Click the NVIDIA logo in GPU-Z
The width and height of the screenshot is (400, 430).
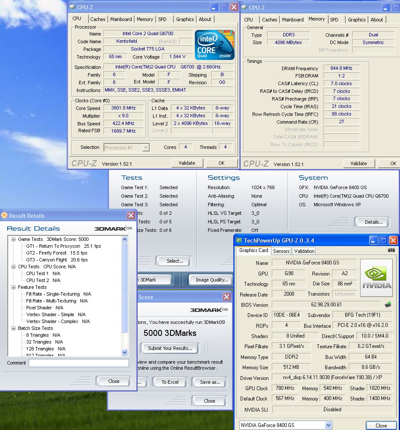377,278
